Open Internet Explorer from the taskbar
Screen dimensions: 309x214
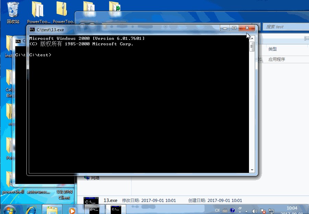[x=32, y=210]
